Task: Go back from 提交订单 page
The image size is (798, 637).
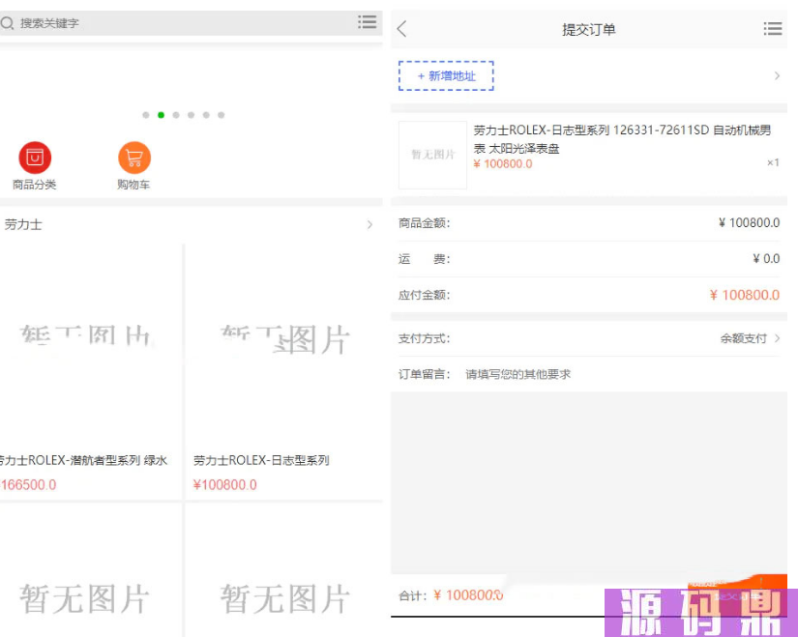Action: pos(402,29)
